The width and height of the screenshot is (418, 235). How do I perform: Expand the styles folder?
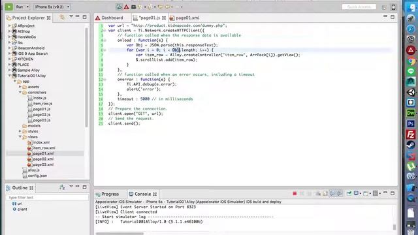[20, 131]
